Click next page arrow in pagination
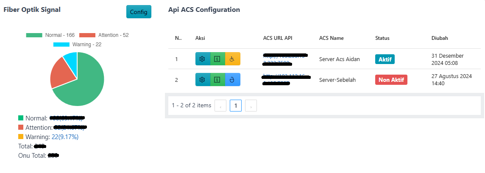The height and width of the screenshot is (173, 485). 251,106
